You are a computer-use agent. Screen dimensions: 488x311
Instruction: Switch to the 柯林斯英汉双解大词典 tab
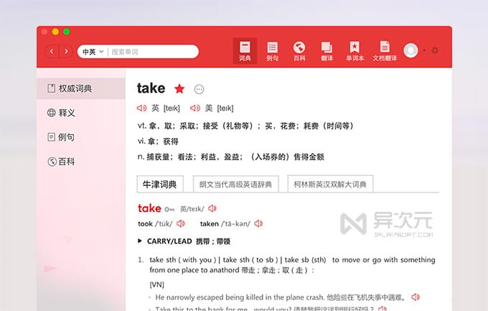[330, 184]
